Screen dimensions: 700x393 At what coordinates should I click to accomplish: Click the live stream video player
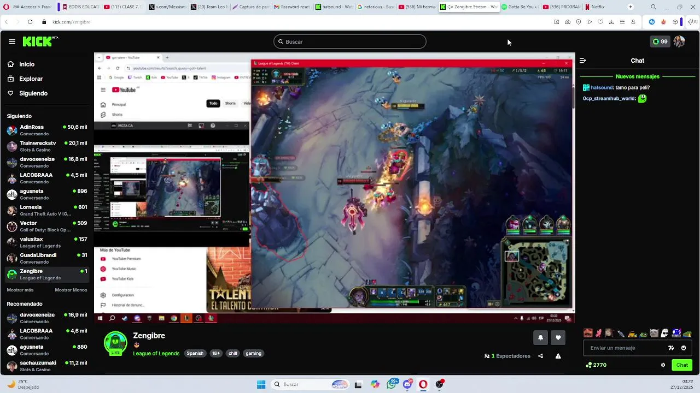[x=334, y=187]
